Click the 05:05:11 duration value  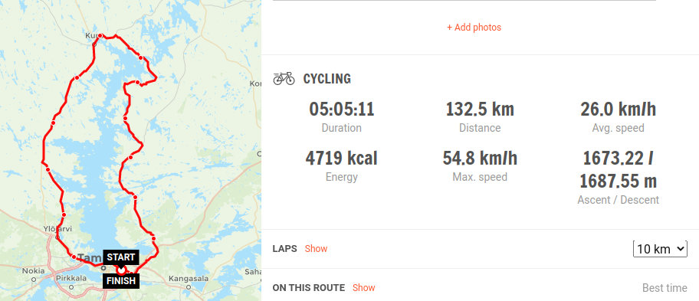coord(342,110)
